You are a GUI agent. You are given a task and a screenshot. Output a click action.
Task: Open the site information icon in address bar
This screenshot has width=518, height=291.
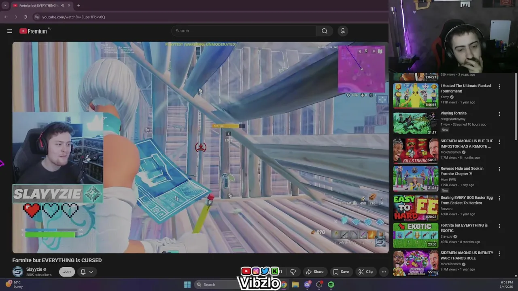pyautogui.click(x=37, y=17)
